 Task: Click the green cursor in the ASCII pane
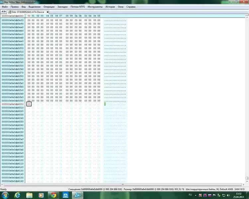tap(105, 104)
